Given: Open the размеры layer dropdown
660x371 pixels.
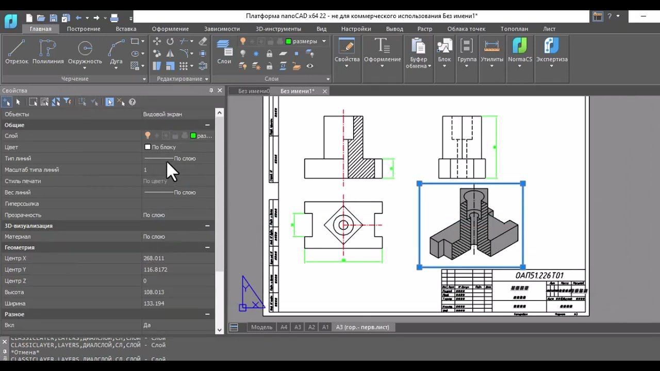Looking at the screenshot, I should tap(324, 41).
